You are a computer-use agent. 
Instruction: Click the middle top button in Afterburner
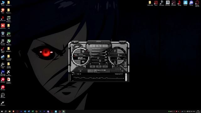click(x=99, y=46)
